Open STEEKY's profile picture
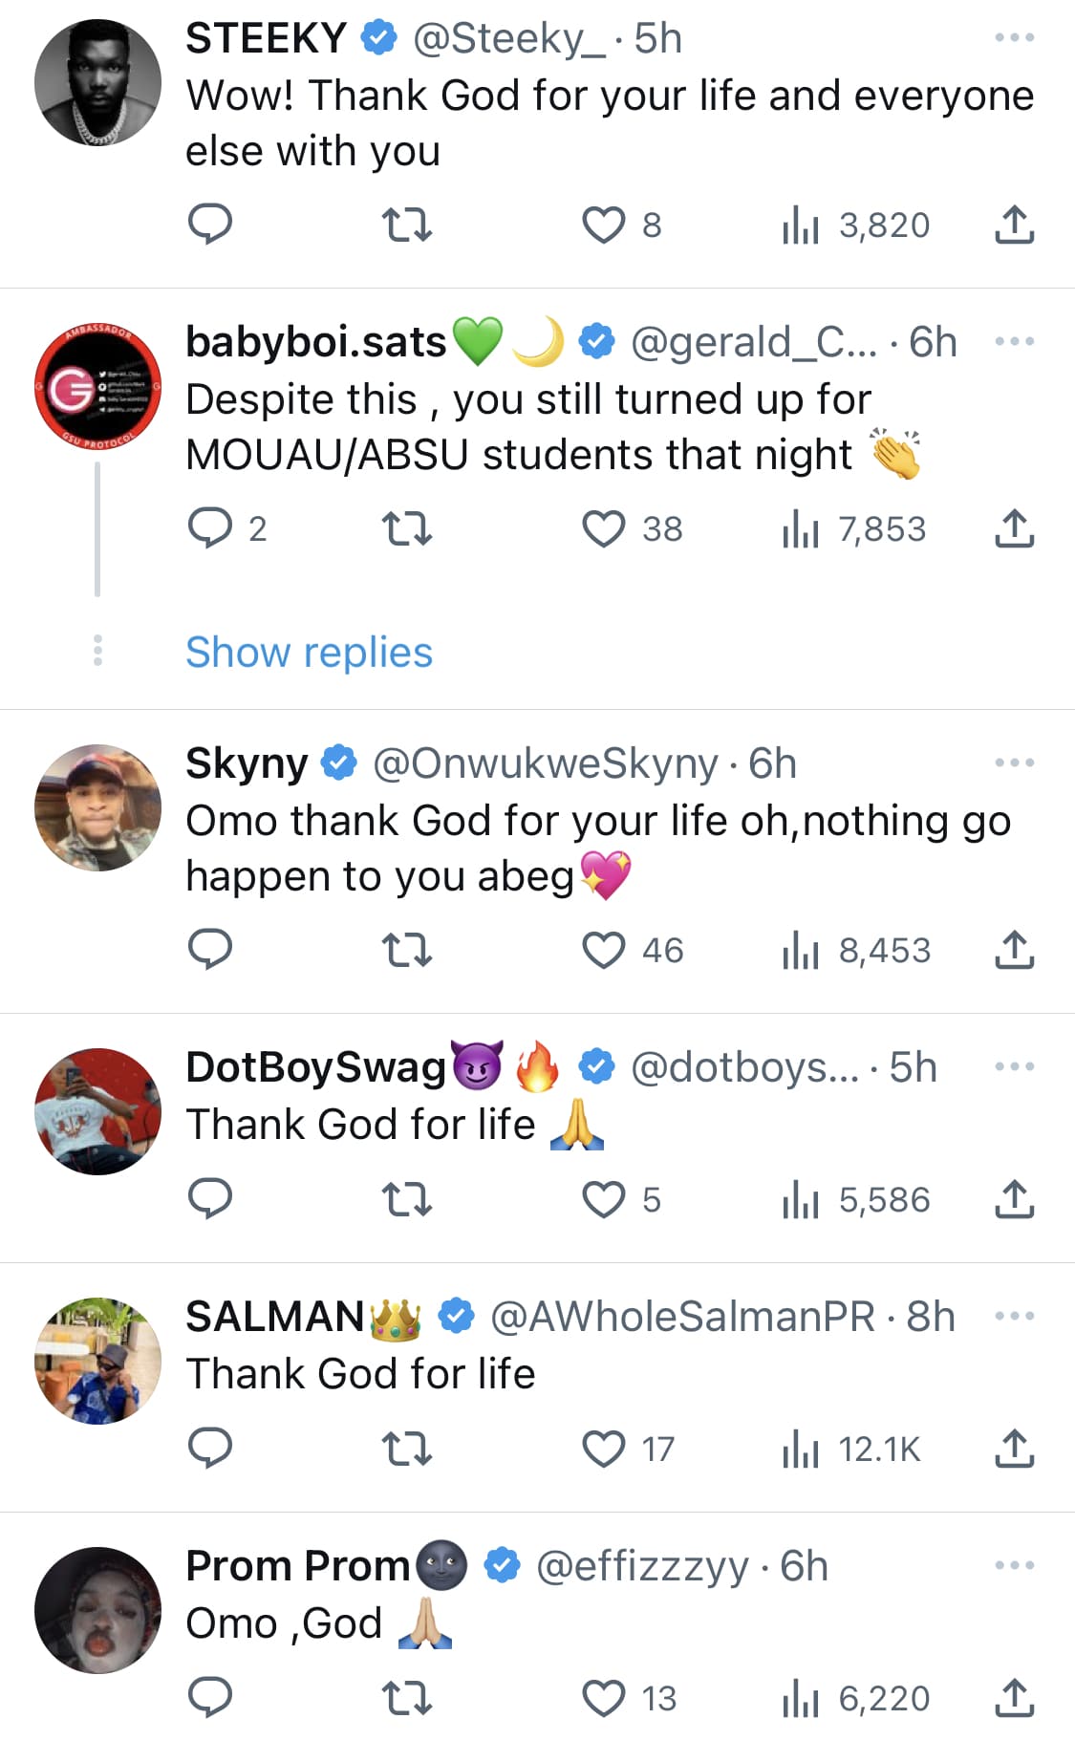The image size is (1075, 1740). pyautogui.click(x=97, y=83)
